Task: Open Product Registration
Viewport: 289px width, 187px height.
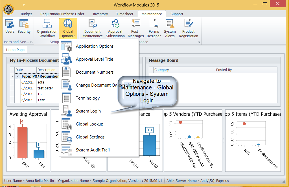Action: pyautogui.click(x=188, y=28)
